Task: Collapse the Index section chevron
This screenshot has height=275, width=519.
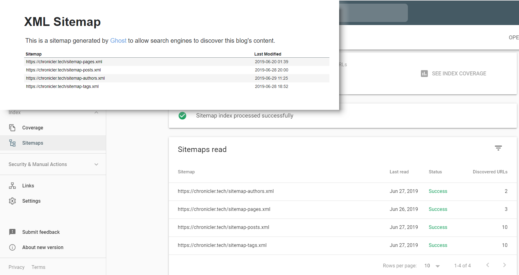Action: click(96, 112)
